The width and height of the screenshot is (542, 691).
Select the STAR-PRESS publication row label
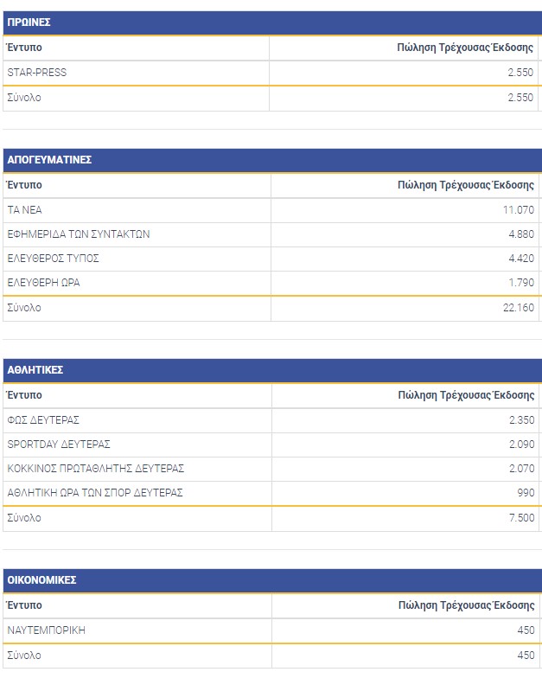pyautogui.click(x=36, y=73)
